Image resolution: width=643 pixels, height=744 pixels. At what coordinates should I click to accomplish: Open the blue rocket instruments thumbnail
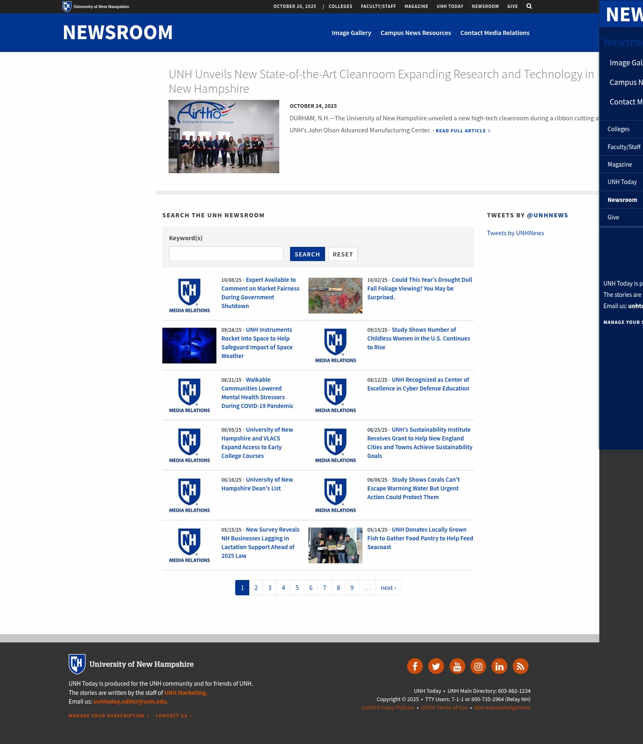pyautogui.click(x=189, y=346)
